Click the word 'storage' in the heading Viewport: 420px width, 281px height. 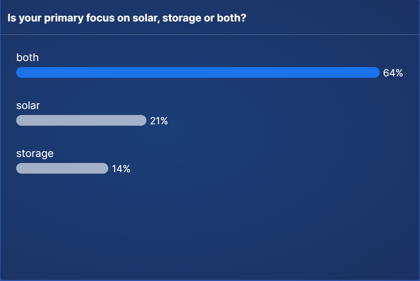[x=182, y=18]
